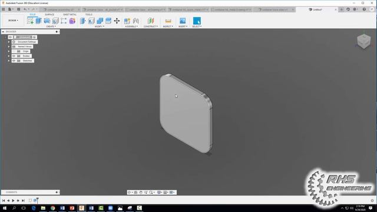Activate the Select tool icon
The height and width of the screenshot is (212, 377).
197,21
